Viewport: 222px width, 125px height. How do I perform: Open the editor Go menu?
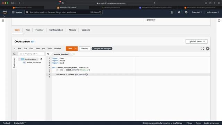coord(43,49)
